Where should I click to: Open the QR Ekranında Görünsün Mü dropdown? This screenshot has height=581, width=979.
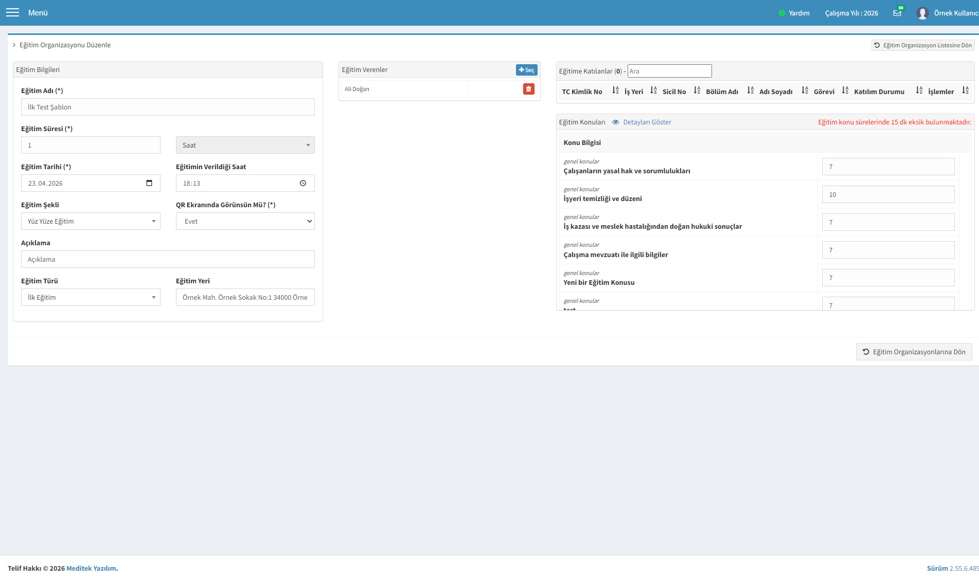245,221
